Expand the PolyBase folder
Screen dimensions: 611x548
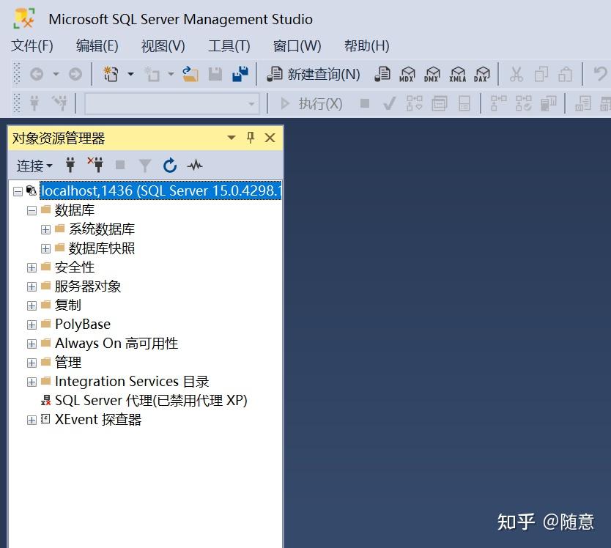32,325
